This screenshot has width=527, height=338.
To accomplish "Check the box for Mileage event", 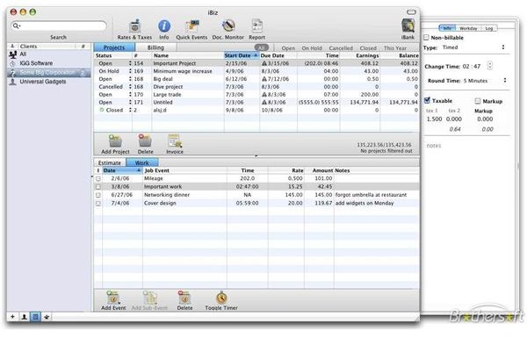I will 98,179.
